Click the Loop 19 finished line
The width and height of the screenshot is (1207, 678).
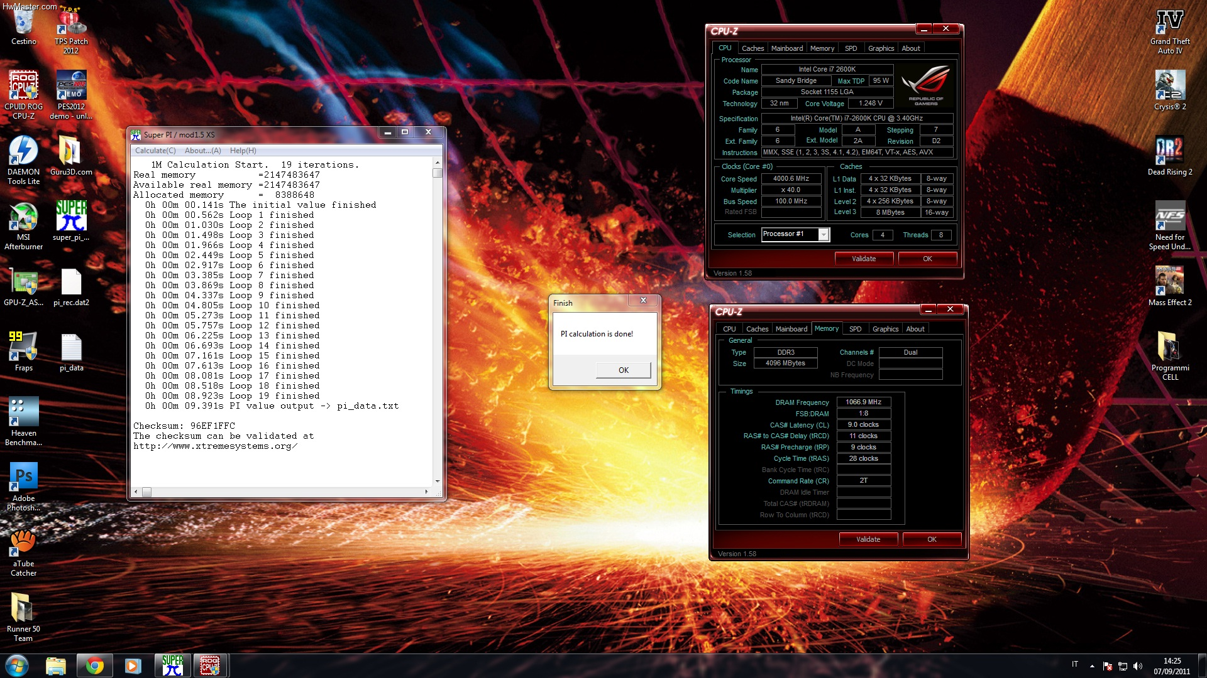[x=233, y=395]
